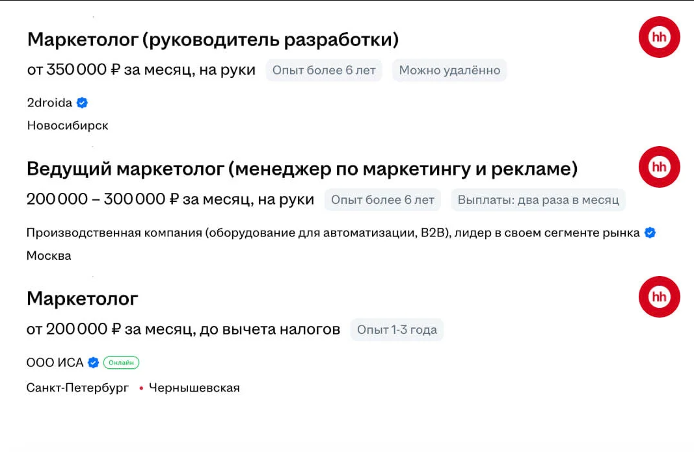694x452 pixels.
Task: Click the Опыт 1-3 года tag
Action: (397, 330)
